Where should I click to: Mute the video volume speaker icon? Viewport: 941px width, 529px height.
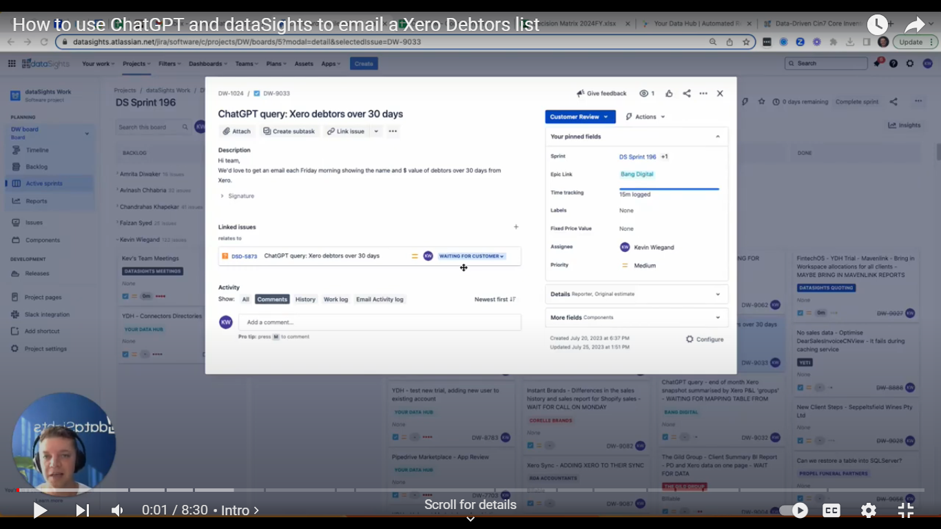pyautogui.click(x=118, y=510)
